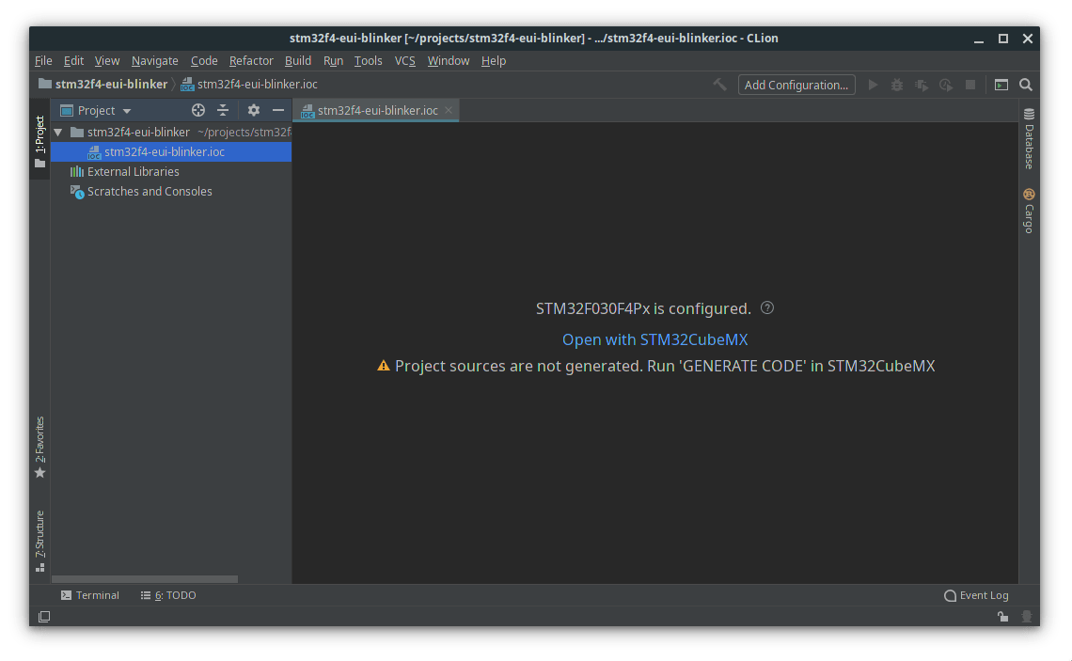Image resolution: width=1072 pixels, height=661 pixels.
Task: Click the collapse all icon in Project panel
Action: pyautogui.click(x=223, y=110)
